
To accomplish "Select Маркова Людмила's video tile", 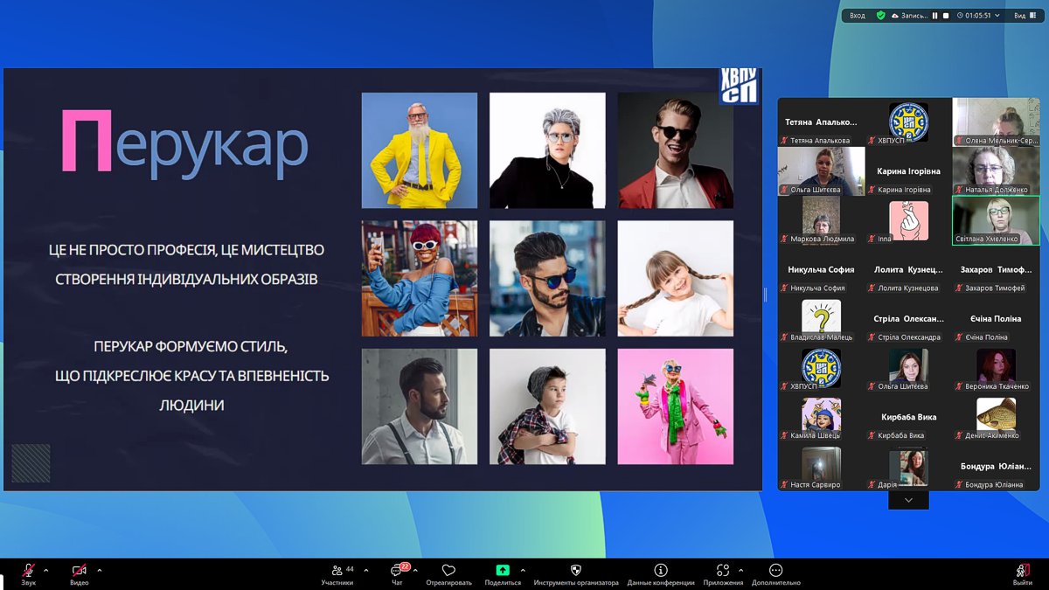I will [x=821, y=220].
